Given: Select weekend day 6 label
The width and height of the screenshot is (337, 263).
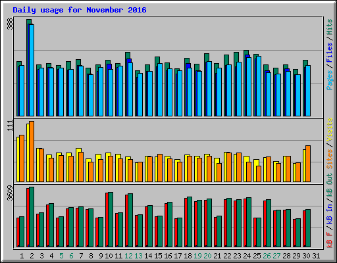Looking at the screenshot, I should click(71, 256).
